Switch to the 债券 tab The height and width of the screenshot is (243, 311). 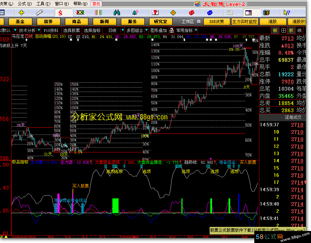(48, 21)
